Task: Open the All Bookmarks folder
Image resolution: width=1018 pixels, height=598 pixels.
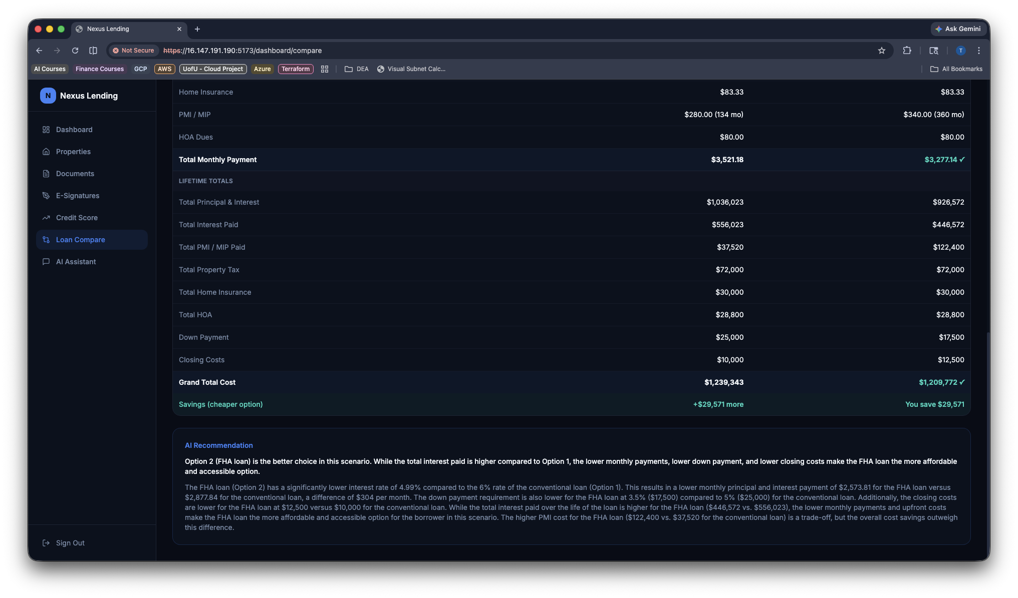Action: (956, 69)
